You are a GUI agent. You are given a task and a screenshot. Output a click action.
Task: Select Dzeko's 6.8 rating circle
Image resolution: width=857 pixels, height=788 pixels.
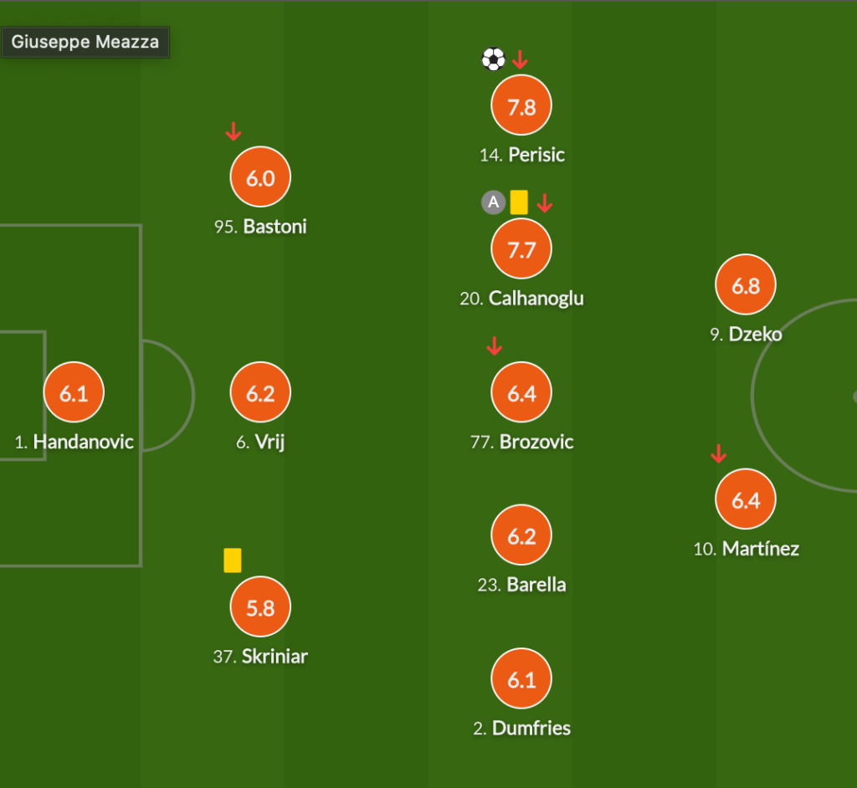tap(746, 284)
